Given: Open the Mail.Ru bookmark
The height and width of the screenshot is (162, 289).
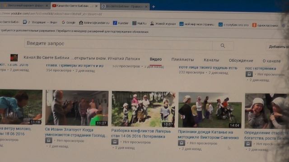Looking at the screenshot, I should [140, 23].
